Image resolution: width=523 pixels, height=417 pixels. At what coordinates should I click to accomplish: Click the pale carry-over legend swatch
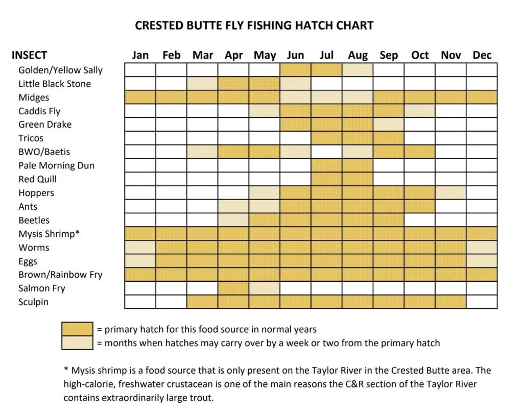coord(77,342)
